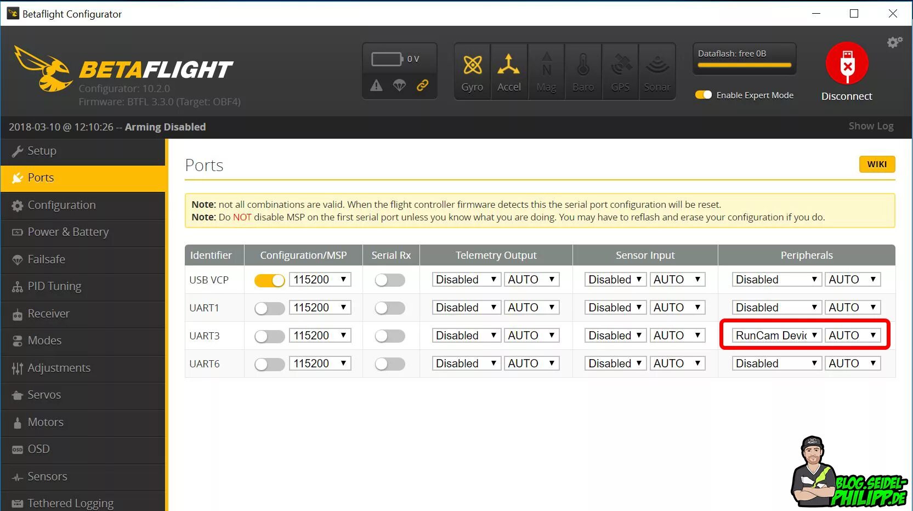
Task: Open UART3 Peripherals AUTO baud dropdown
Action: click(853, 336)
